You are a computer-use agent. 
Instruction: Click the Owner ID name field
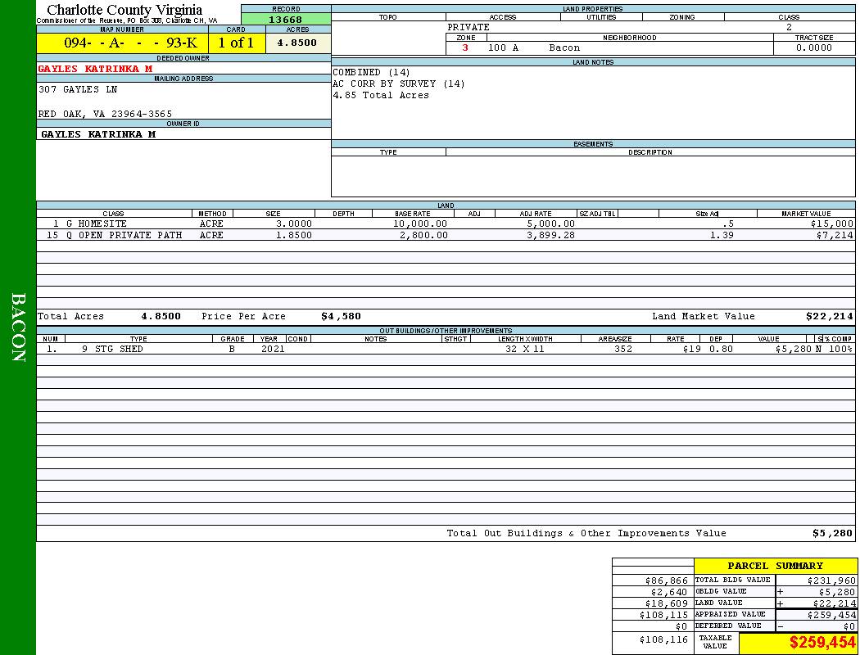point(98,134)
